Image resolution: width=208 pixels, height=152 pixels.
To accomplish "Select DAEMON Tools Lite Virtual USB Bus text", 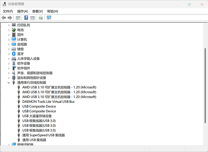I will [x=48, y=102].
